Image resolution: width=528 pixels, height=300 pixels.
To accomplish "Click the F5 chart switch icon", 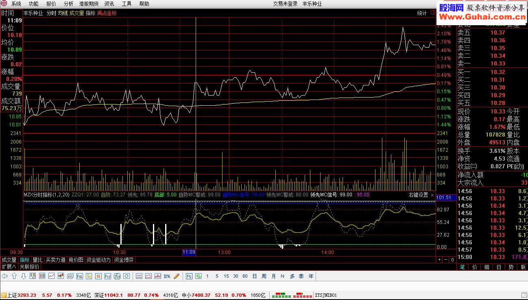I will point(189,276).
